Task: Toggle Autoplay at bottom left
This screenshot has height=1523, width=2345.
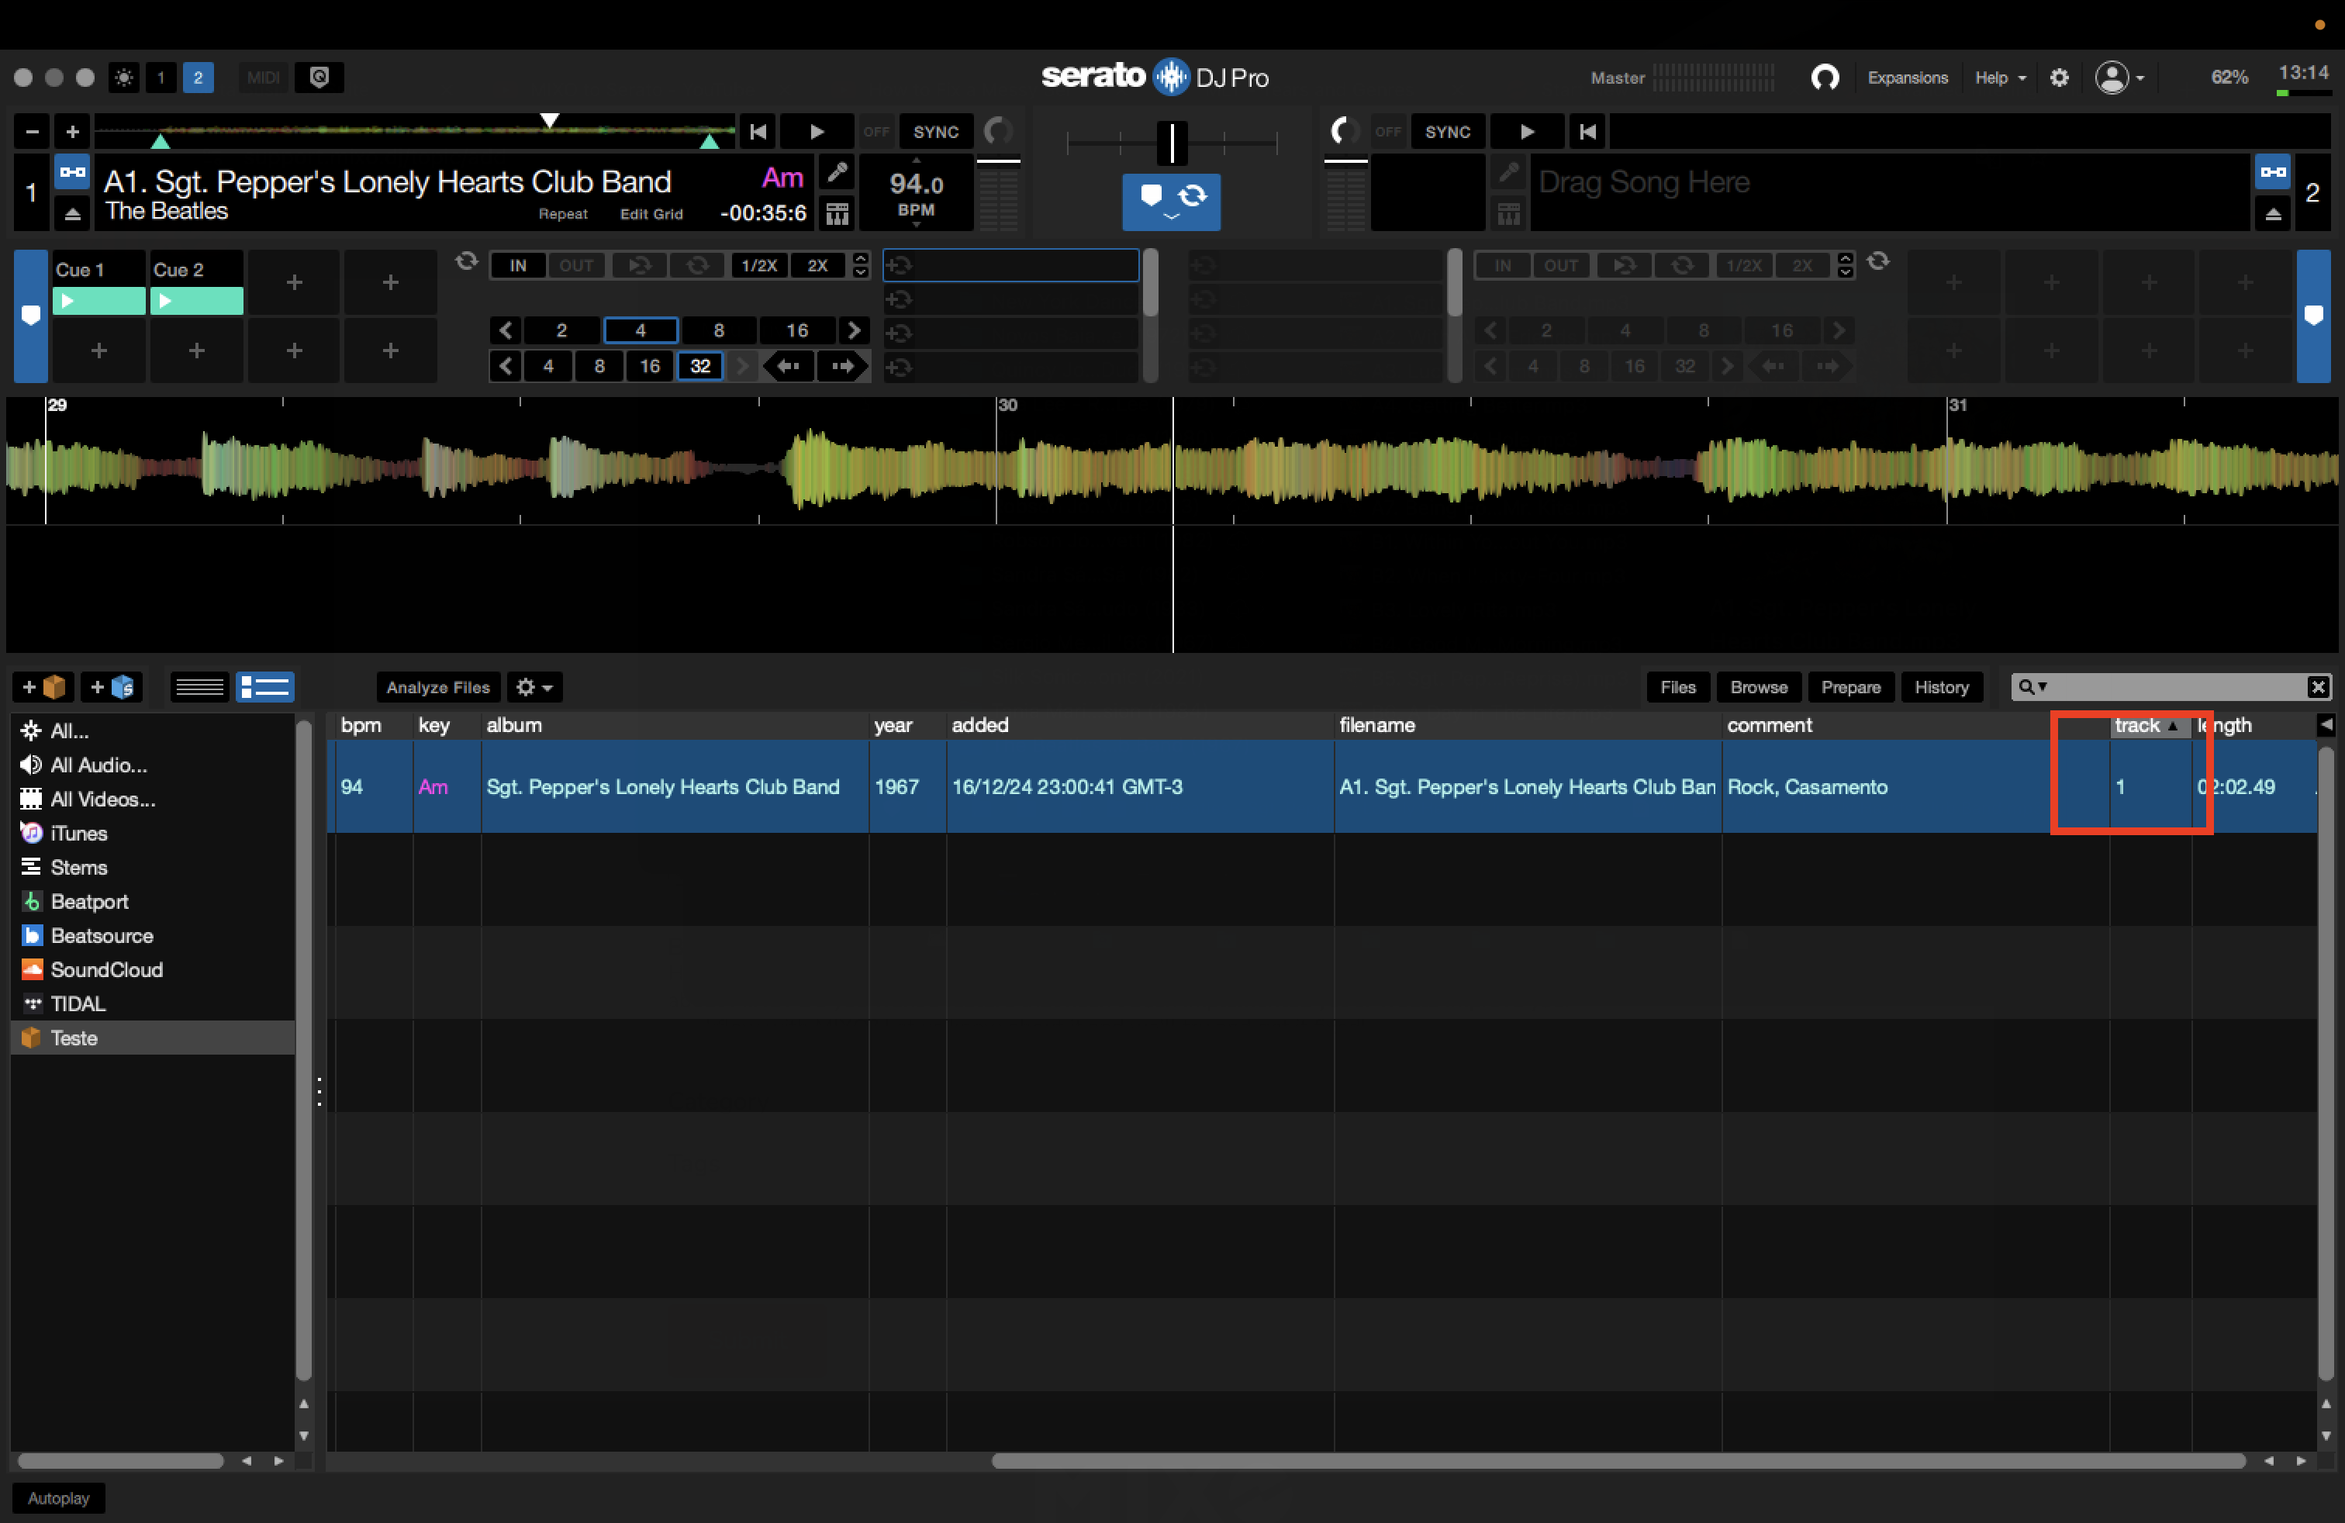Action: (x=58, y=1497)
